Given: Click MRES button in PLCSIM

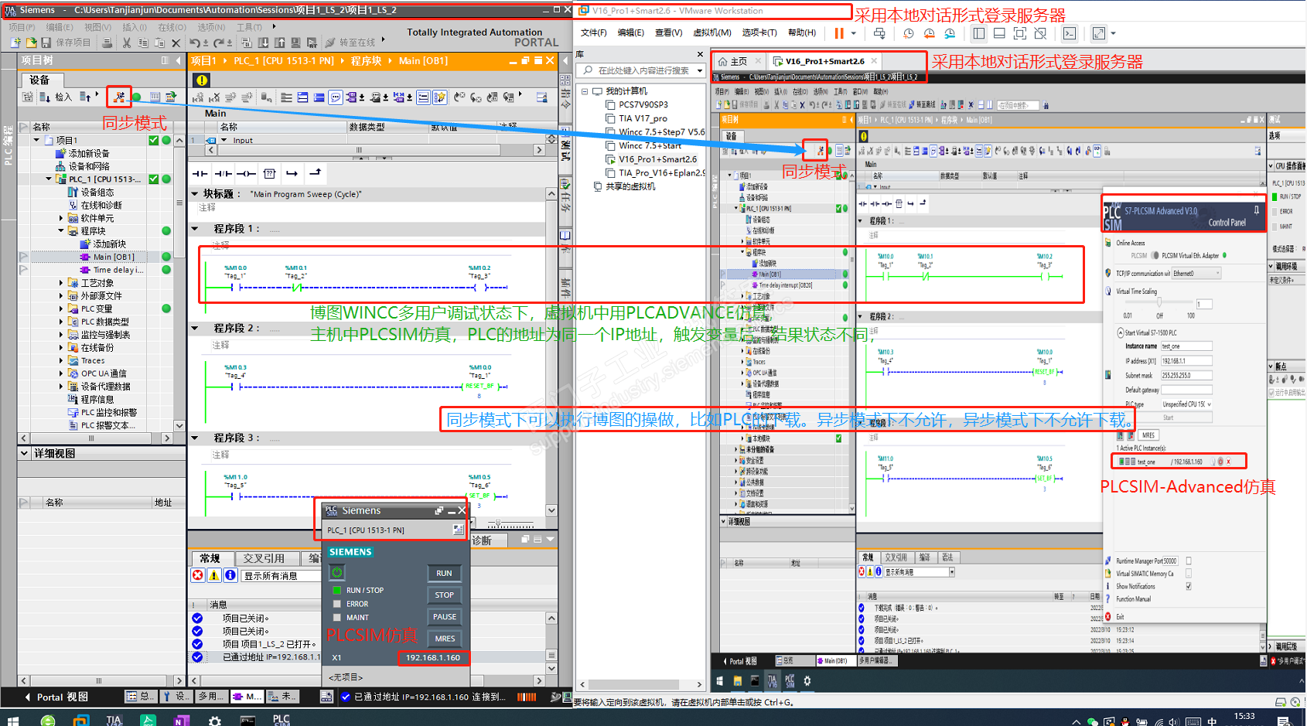Looking at the screenshot, I should pos(444,638).
